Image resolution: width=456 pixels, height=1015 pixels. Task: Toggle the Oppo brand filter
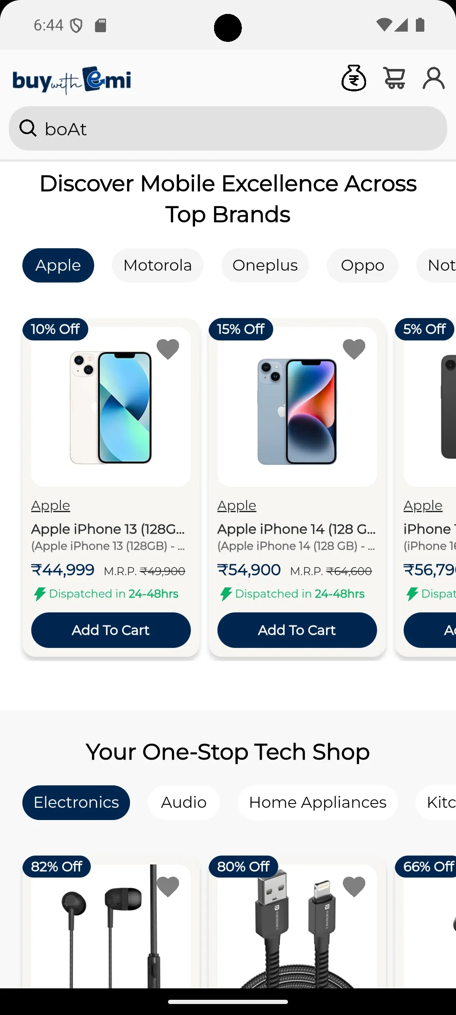click(x=362, y=265)
